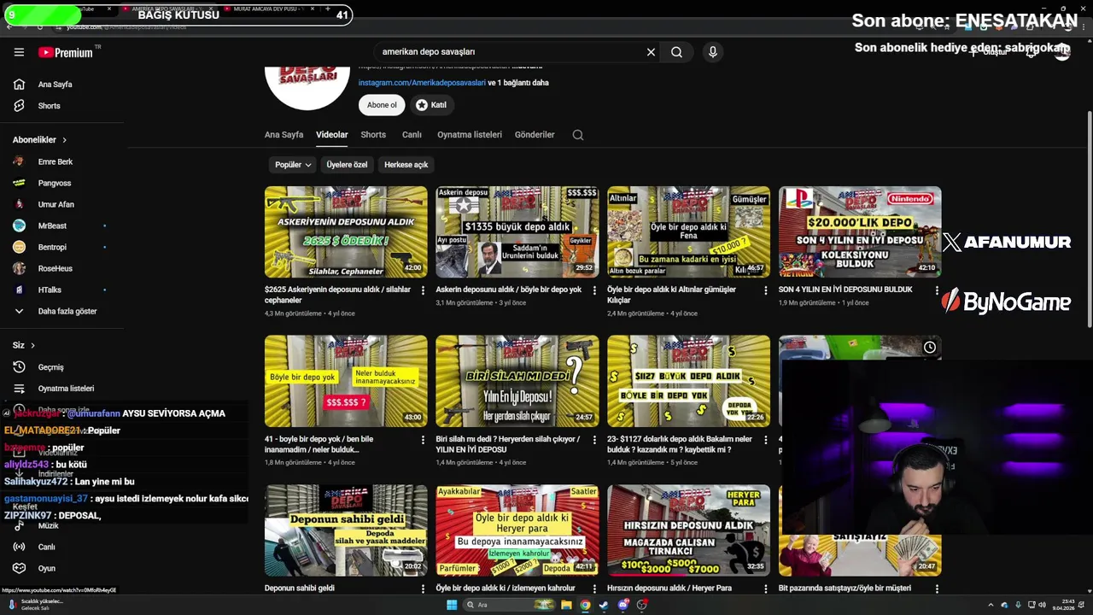This screenshot has width=1093, height=615.
Task: Select the Videolar channel tab
Action: click(331, 135)
